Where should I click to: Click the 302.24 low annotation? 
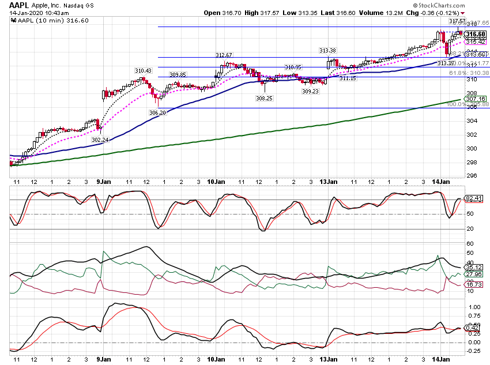100,140
